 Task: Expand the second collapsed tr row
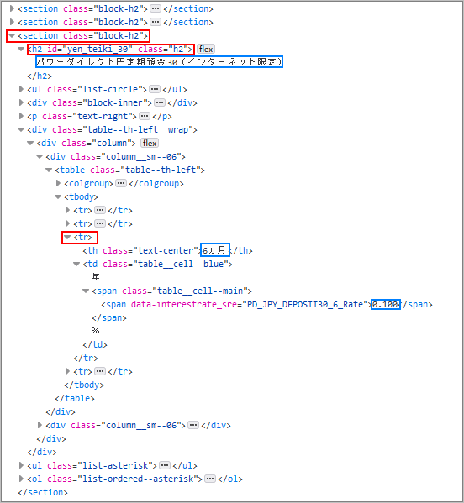pyautogui.click(x=68, y=223)
